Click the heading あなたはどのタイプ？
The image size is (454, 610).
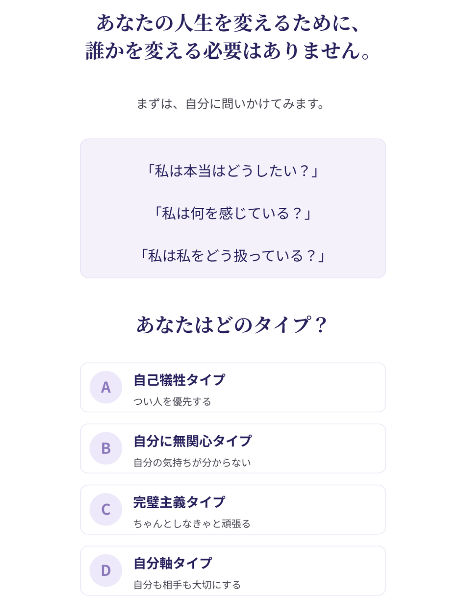(x=232, y=325)
